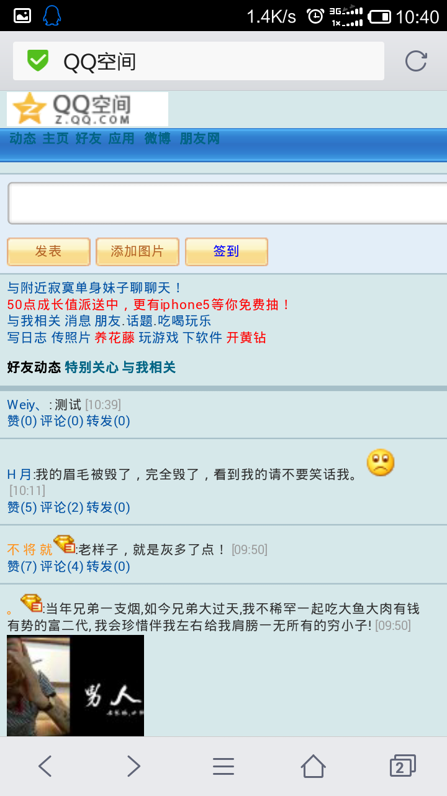Select the 特别关心 filter link

tap(91, 368)
